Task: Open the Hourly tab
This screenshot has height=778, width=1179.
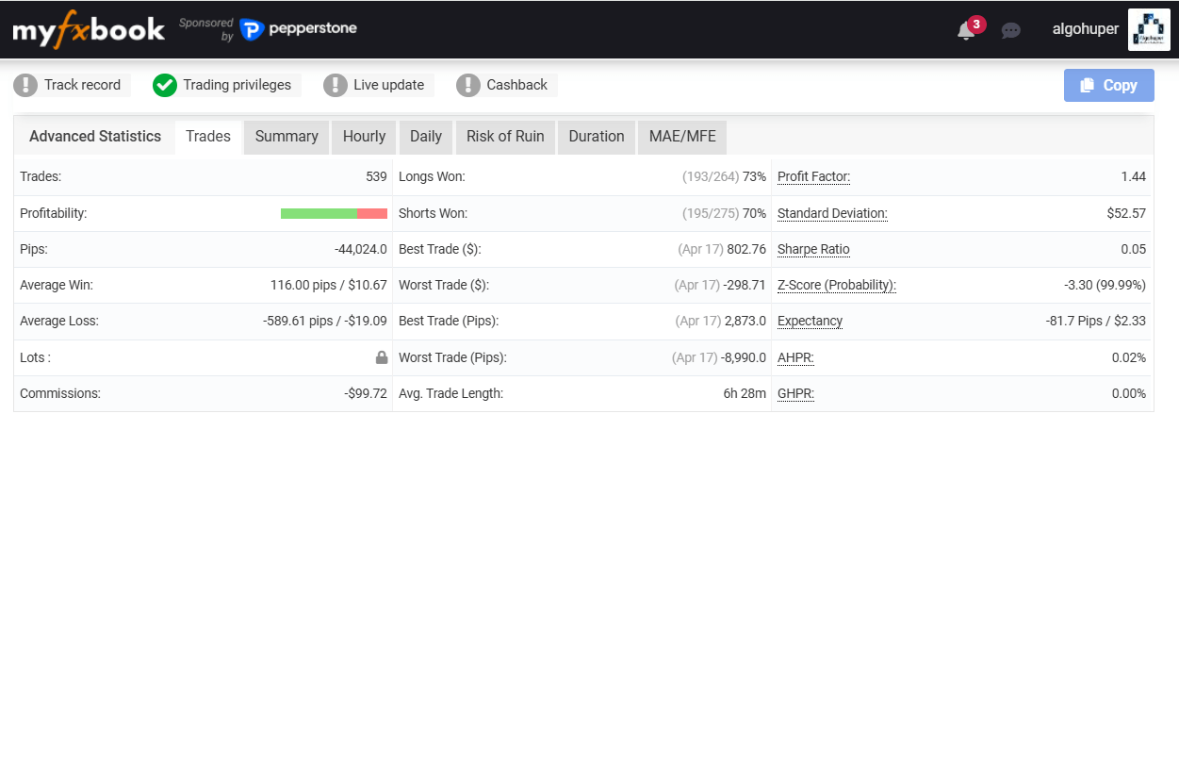Action: (364, 137)
